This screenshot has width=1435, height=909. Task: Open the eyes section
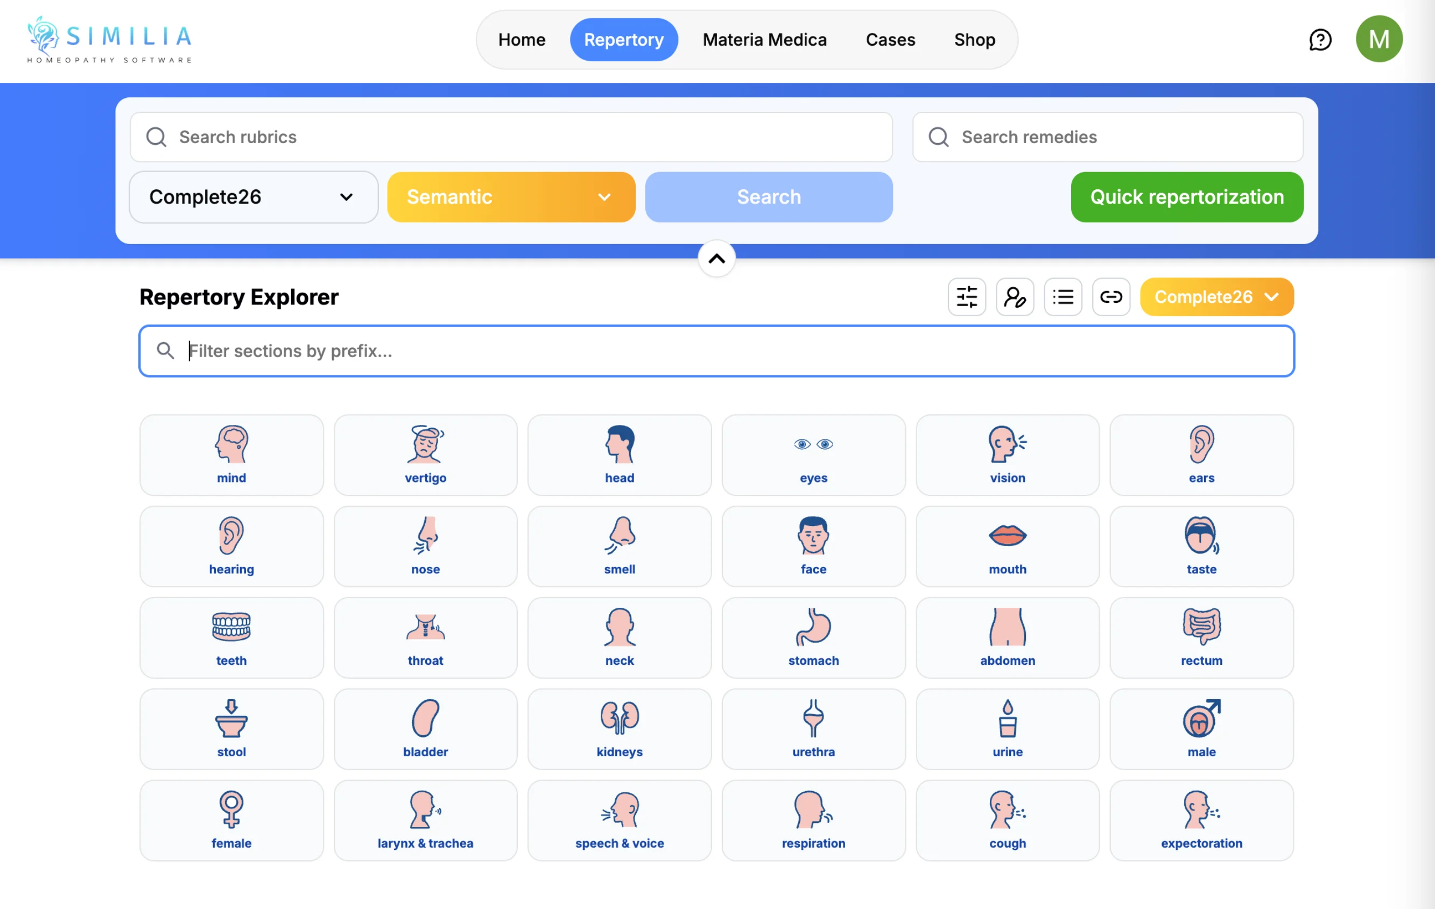coord(813,455)
